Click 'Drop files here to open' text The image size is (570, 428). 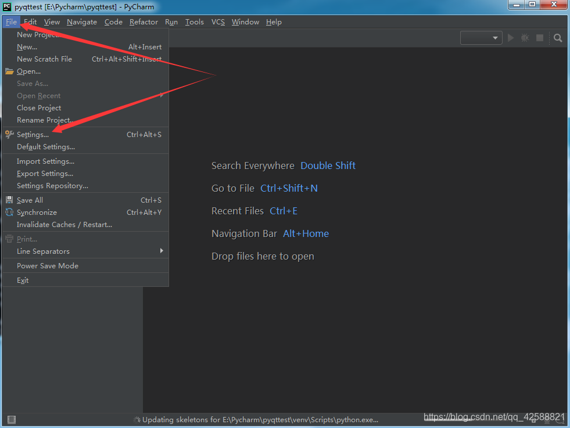coord(263,256)
